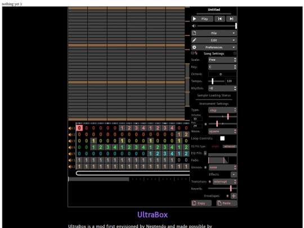Click the File page icon
Viewport: 304px width, 228px height.
tap(194, 33)
